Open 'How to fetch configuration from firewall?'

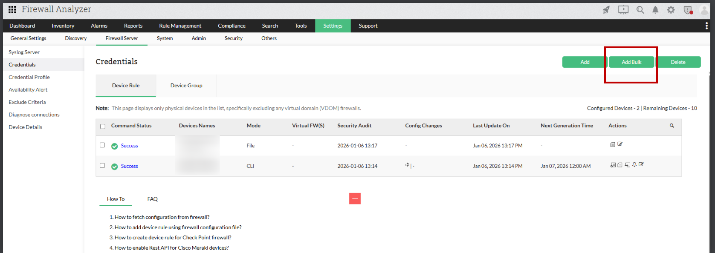[162, 217]
